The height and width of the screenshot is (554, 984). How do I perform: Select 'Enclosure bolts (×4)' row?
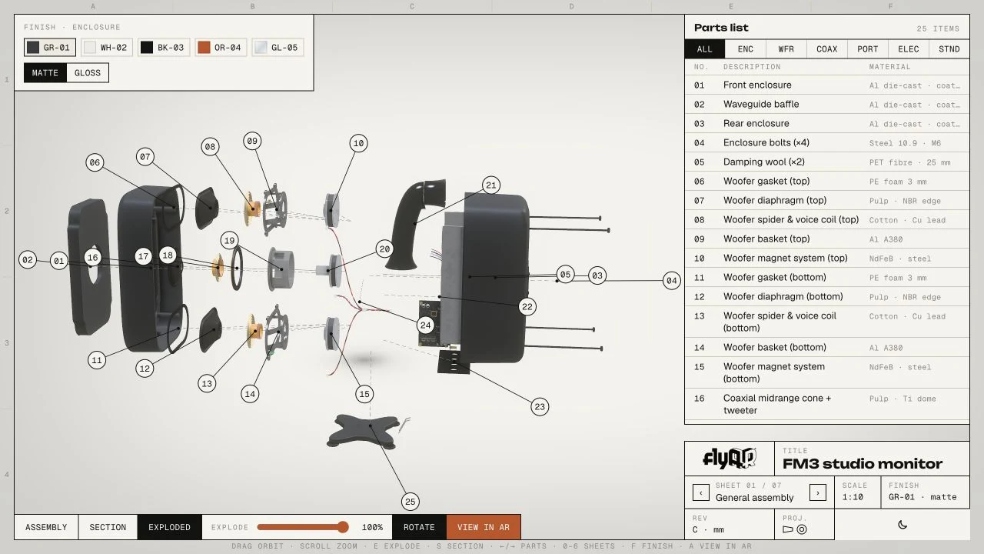(827, 143)
